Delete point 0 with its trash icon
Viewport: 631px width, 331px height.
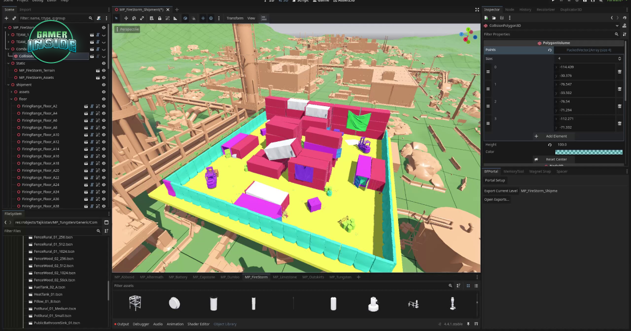click(x=619, y=71)
